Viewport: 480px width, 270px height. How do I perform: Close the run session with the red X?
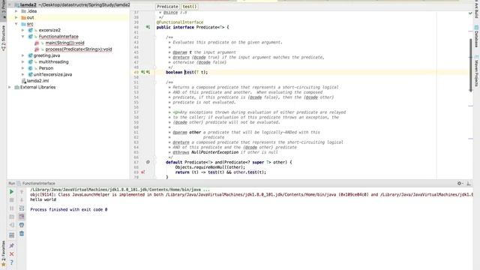[x=12, y=254]
